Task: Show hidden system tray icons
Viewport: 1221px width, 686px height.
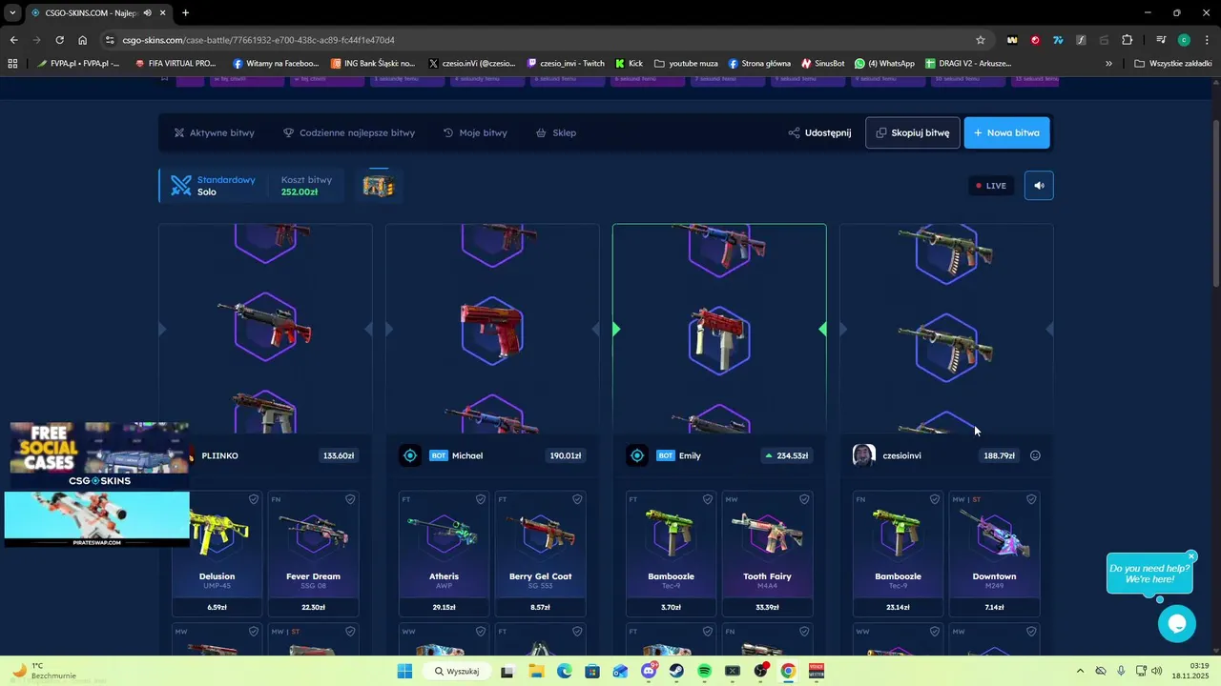Action: 1080,671
